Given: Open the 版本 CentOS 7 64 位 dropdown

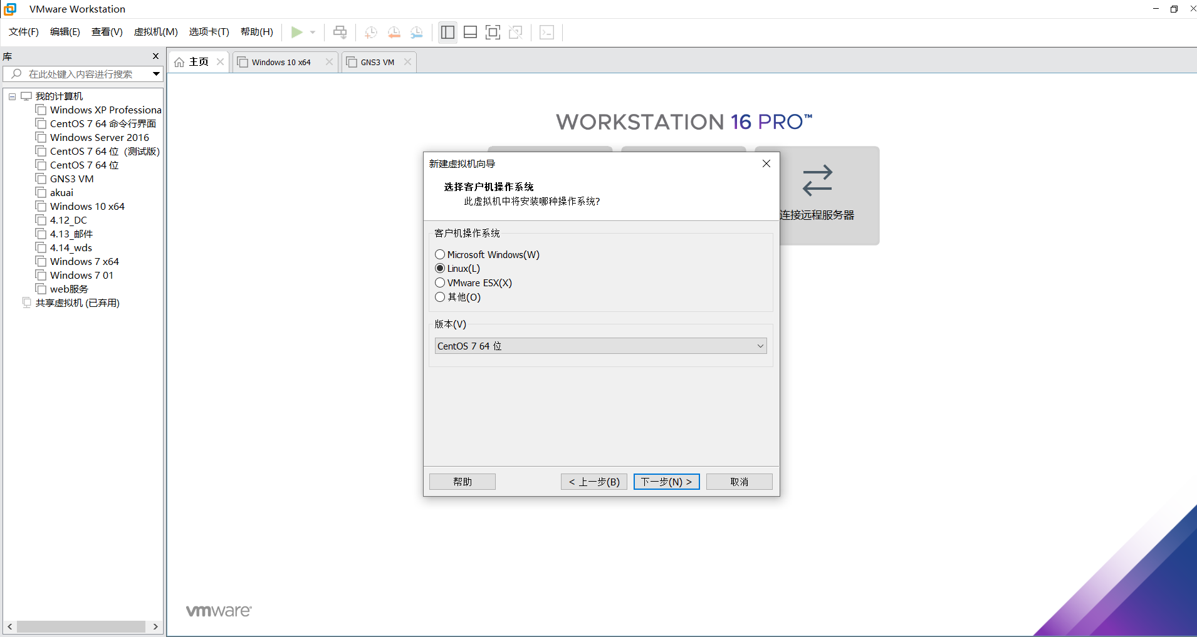Looking at the screenshot, I should point(601,346).
